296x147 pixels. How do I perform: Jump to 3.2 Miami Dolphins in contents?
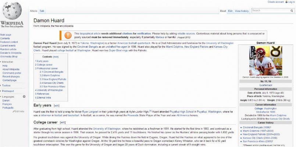[x=50, y=75]
